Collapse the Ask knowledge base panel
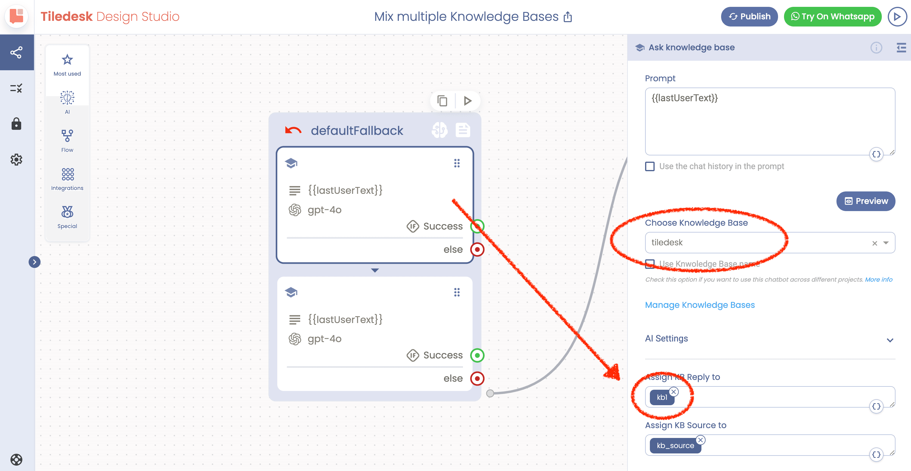Viewport: 911px width, 471px height. click(901, 48)
